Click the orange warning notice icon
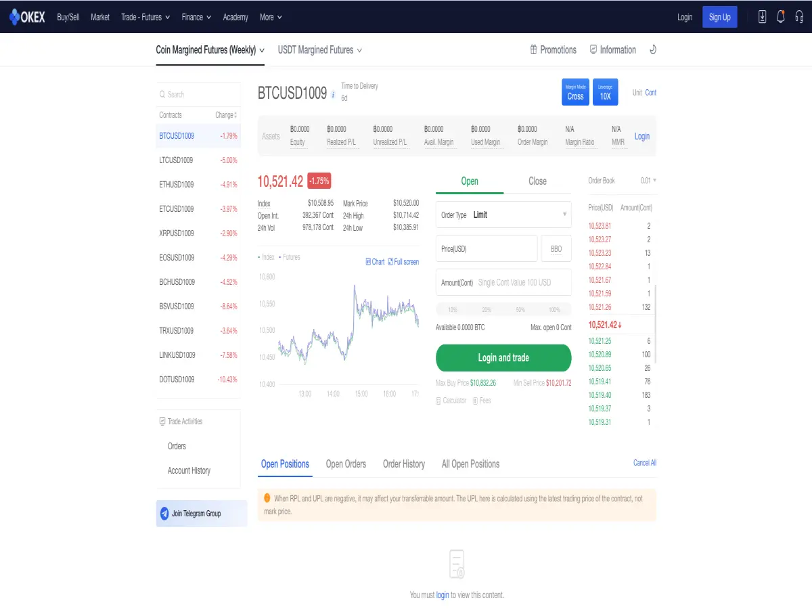This screenshot has height=609, width=812. click(x=267, y=498)
